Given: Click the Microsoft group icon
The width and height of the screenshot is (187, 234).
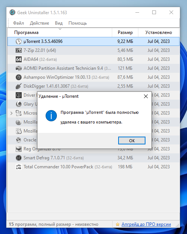Looking at the screenshot, I should pyautogui.click(x=19, y=113).
